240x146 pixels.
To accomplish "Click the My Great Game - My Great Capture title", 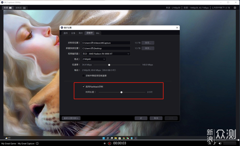I will click(18, 143).
